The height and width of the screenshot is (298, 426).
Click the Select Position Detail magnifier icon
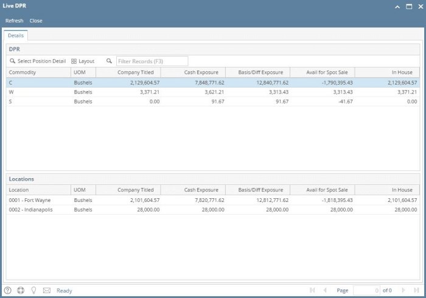tap(12, 61)
